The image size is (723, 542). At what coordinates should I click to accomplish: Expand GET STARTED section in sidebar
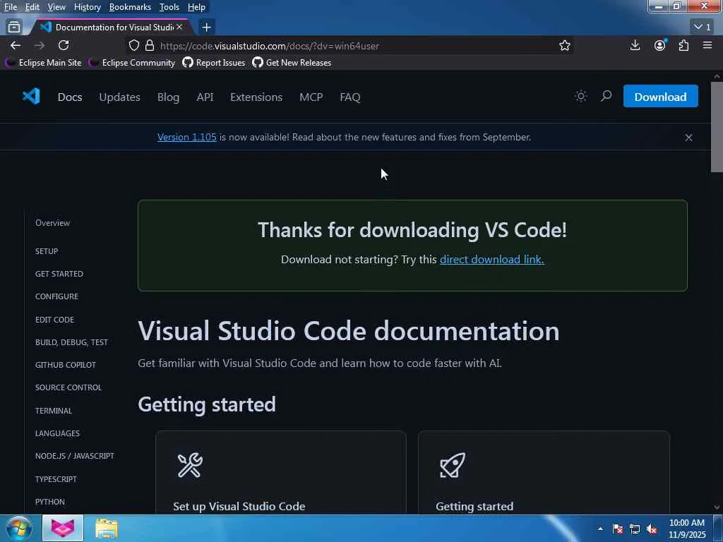click(59, 274)
